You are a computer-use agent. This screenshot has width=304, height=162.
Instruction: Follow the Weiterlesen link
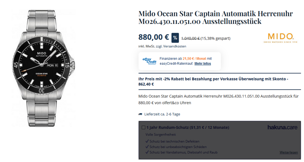[x=289, y=152]
